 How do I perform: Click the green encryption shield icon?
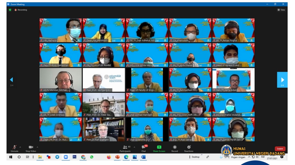pos(10,10)
